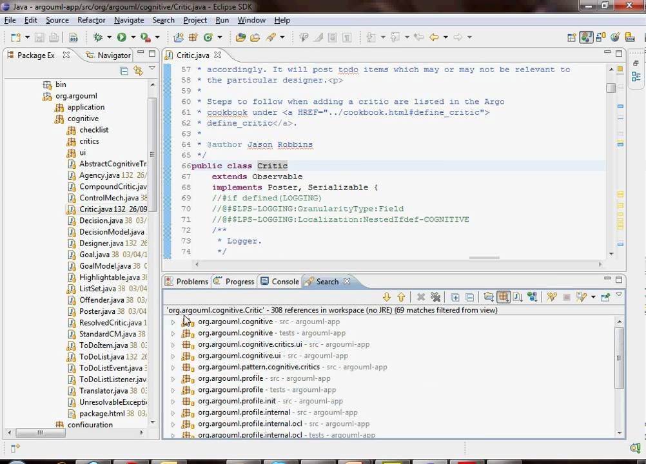Switch to the Problems tab
This screenshot has width=646, height=464.
(186, 282)
